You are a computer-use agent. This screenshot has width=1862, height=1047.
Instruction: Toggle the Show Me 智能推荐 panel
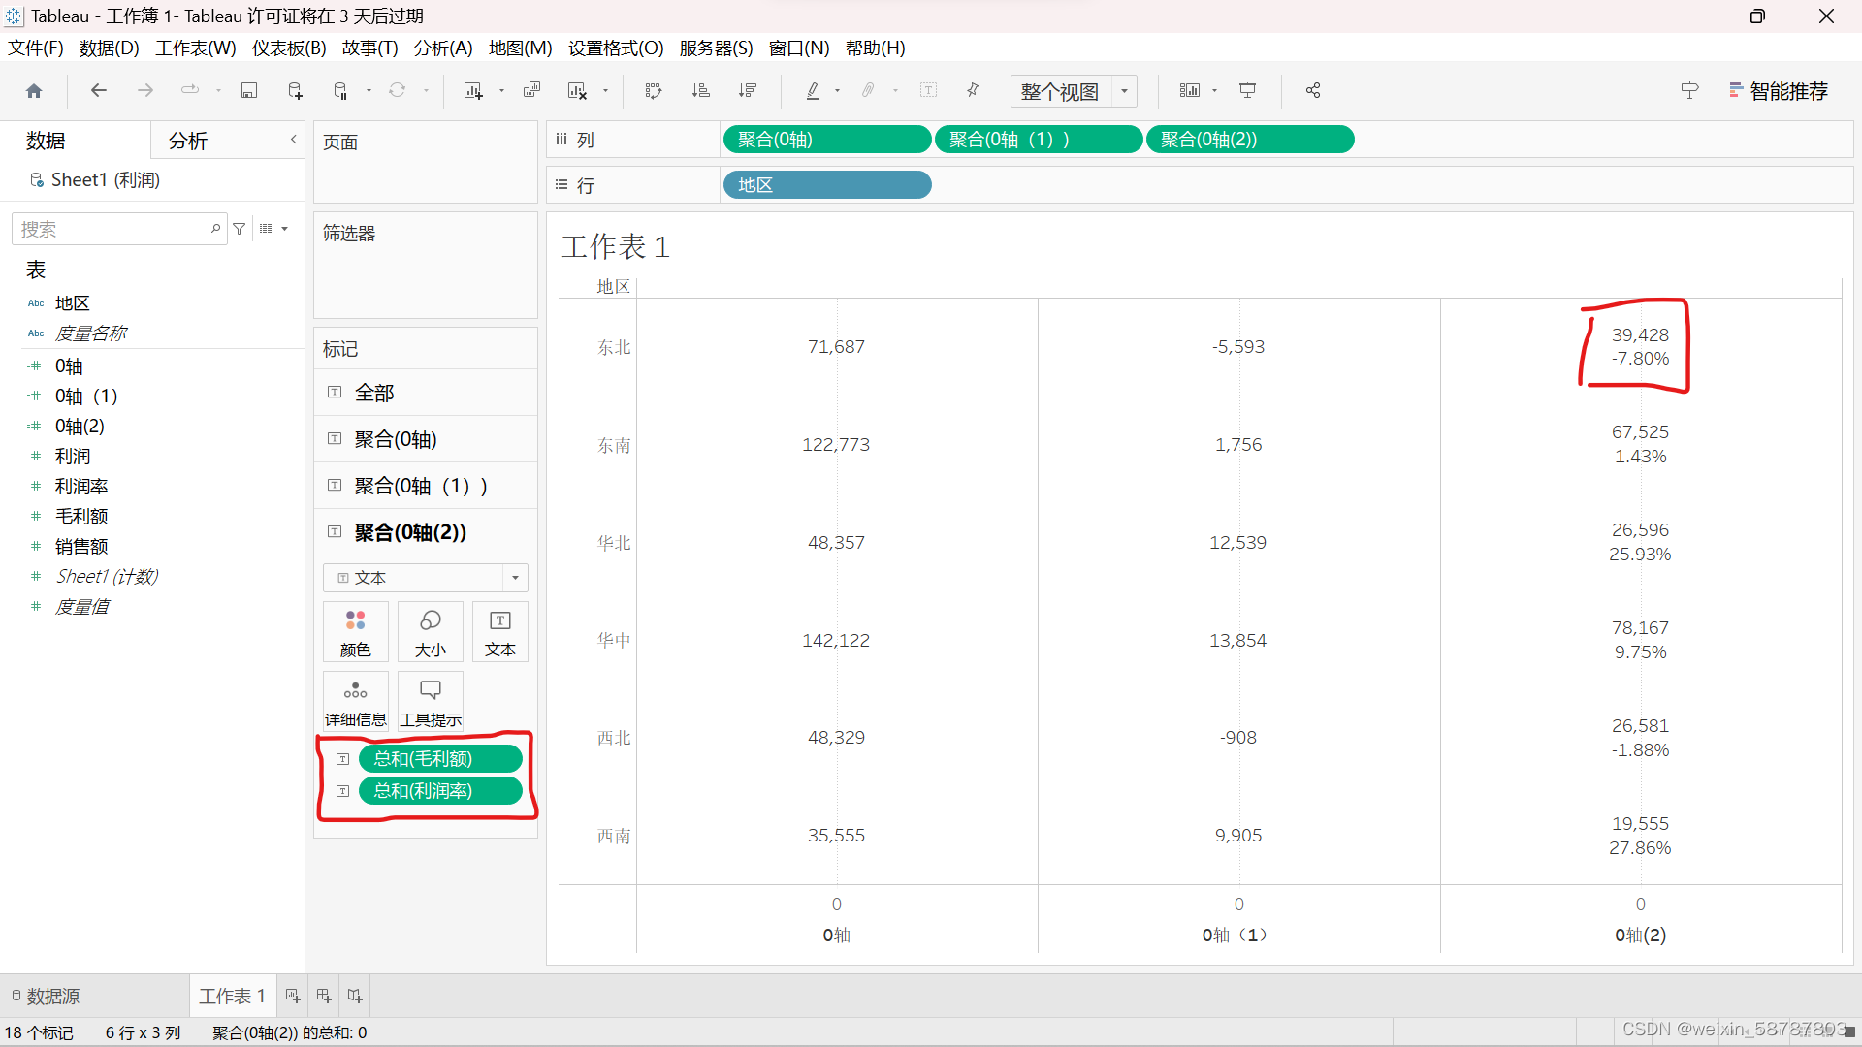pos(1779,90)
